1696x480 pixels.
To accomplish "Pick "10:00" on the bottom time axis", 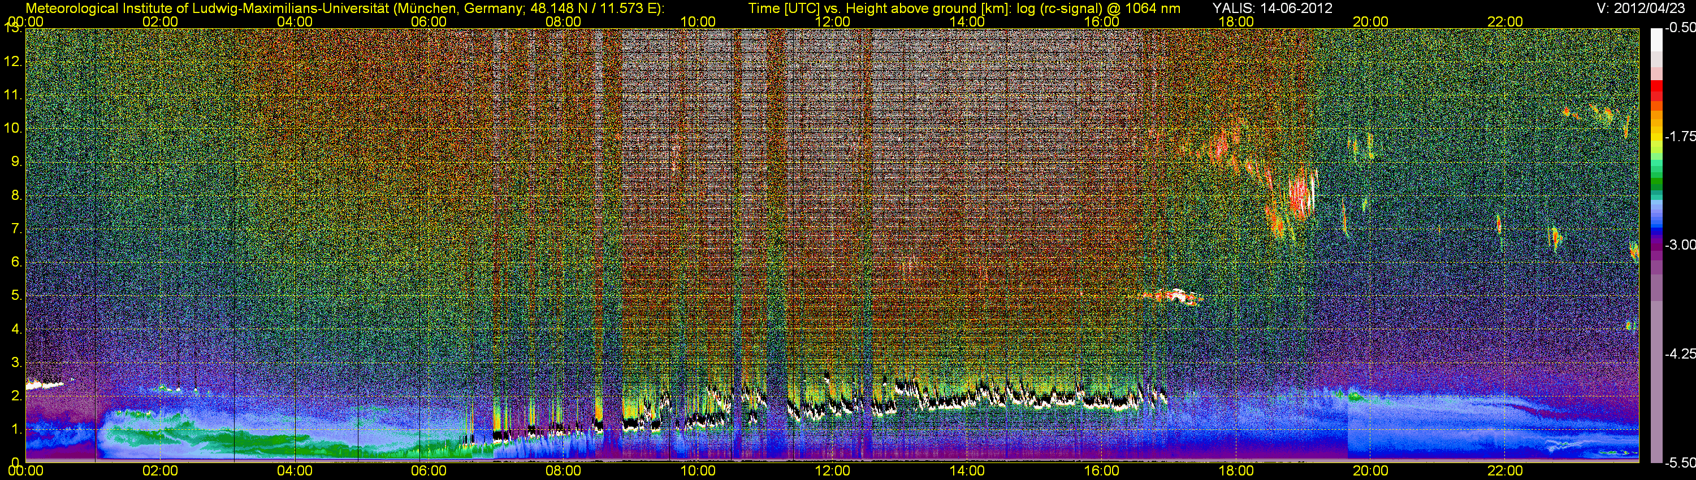I will (698, 471).
